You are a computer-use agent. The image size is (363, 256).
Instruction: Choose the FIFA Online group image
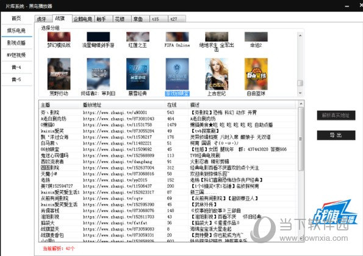tap(177, 37)
